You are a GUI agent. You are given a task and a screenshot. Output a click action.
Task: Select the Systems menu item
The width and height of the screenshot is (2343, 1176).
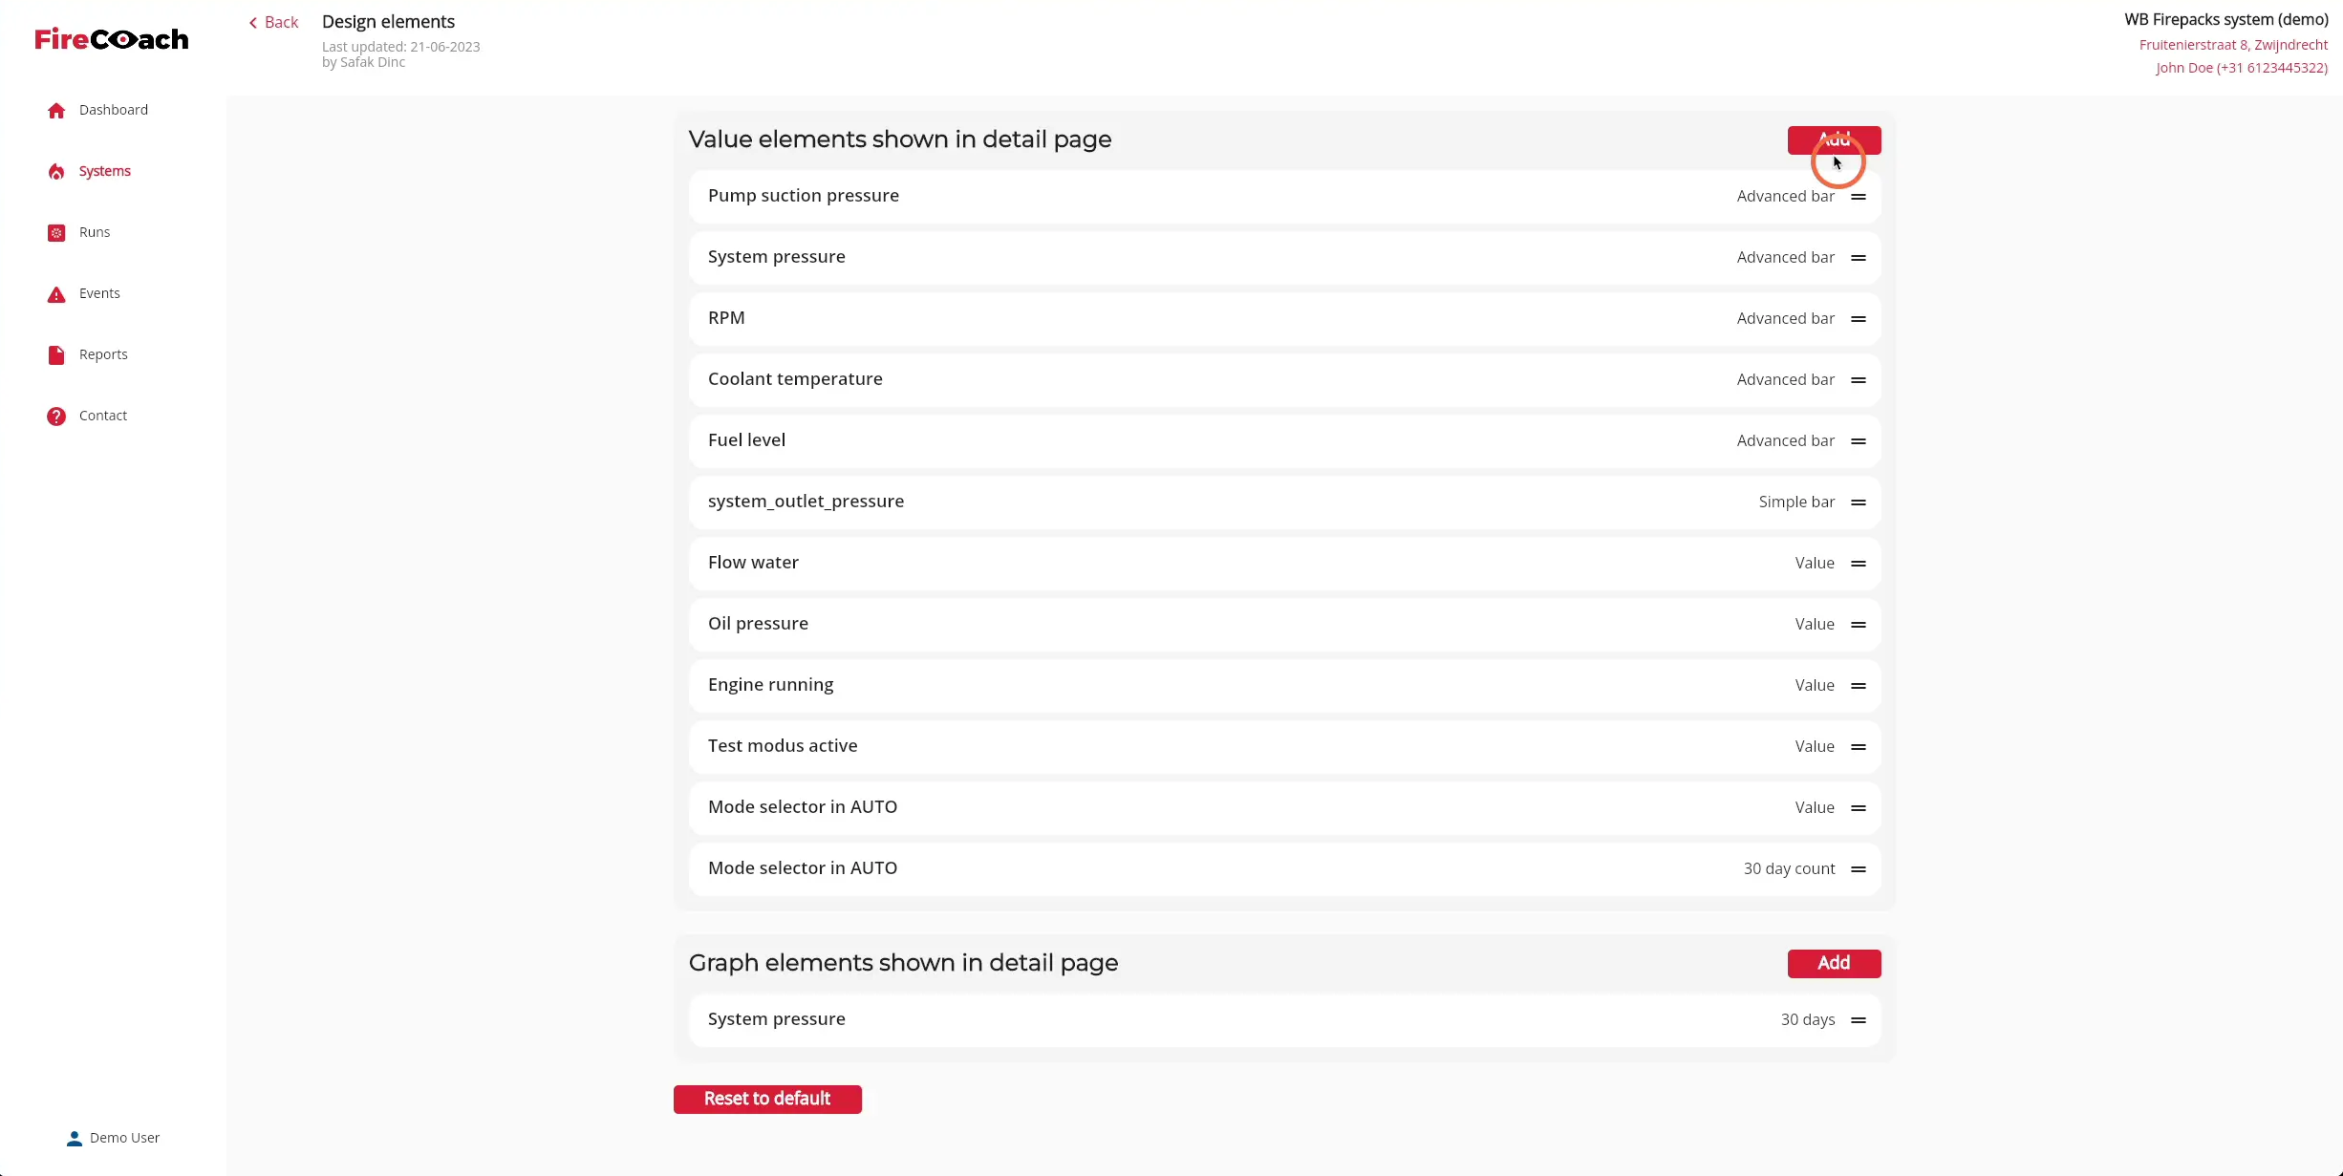coord(105,171)
